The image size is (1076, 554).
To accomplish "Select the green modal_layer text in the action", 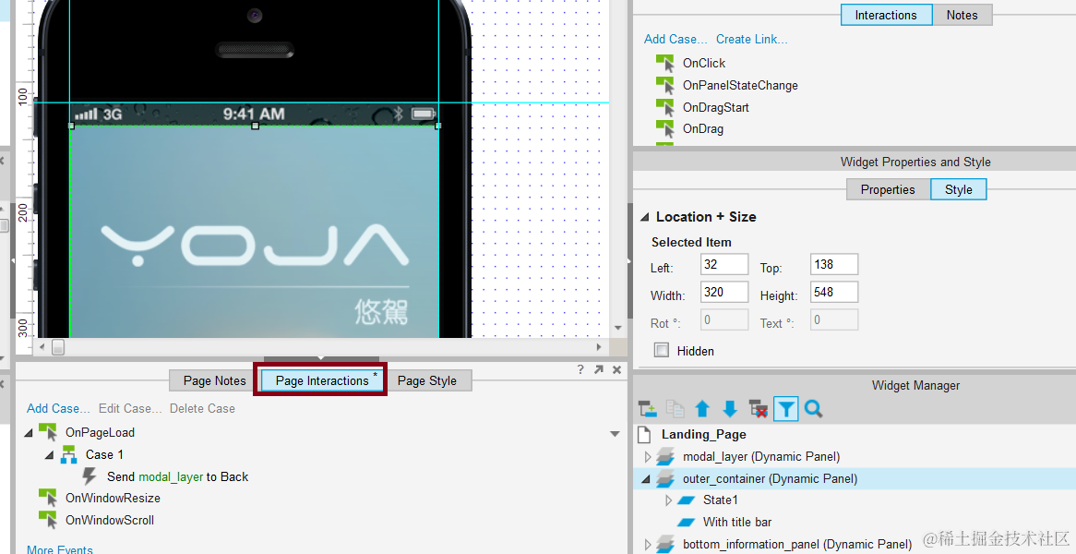I will pyautogui.click(x=171, y=476).
